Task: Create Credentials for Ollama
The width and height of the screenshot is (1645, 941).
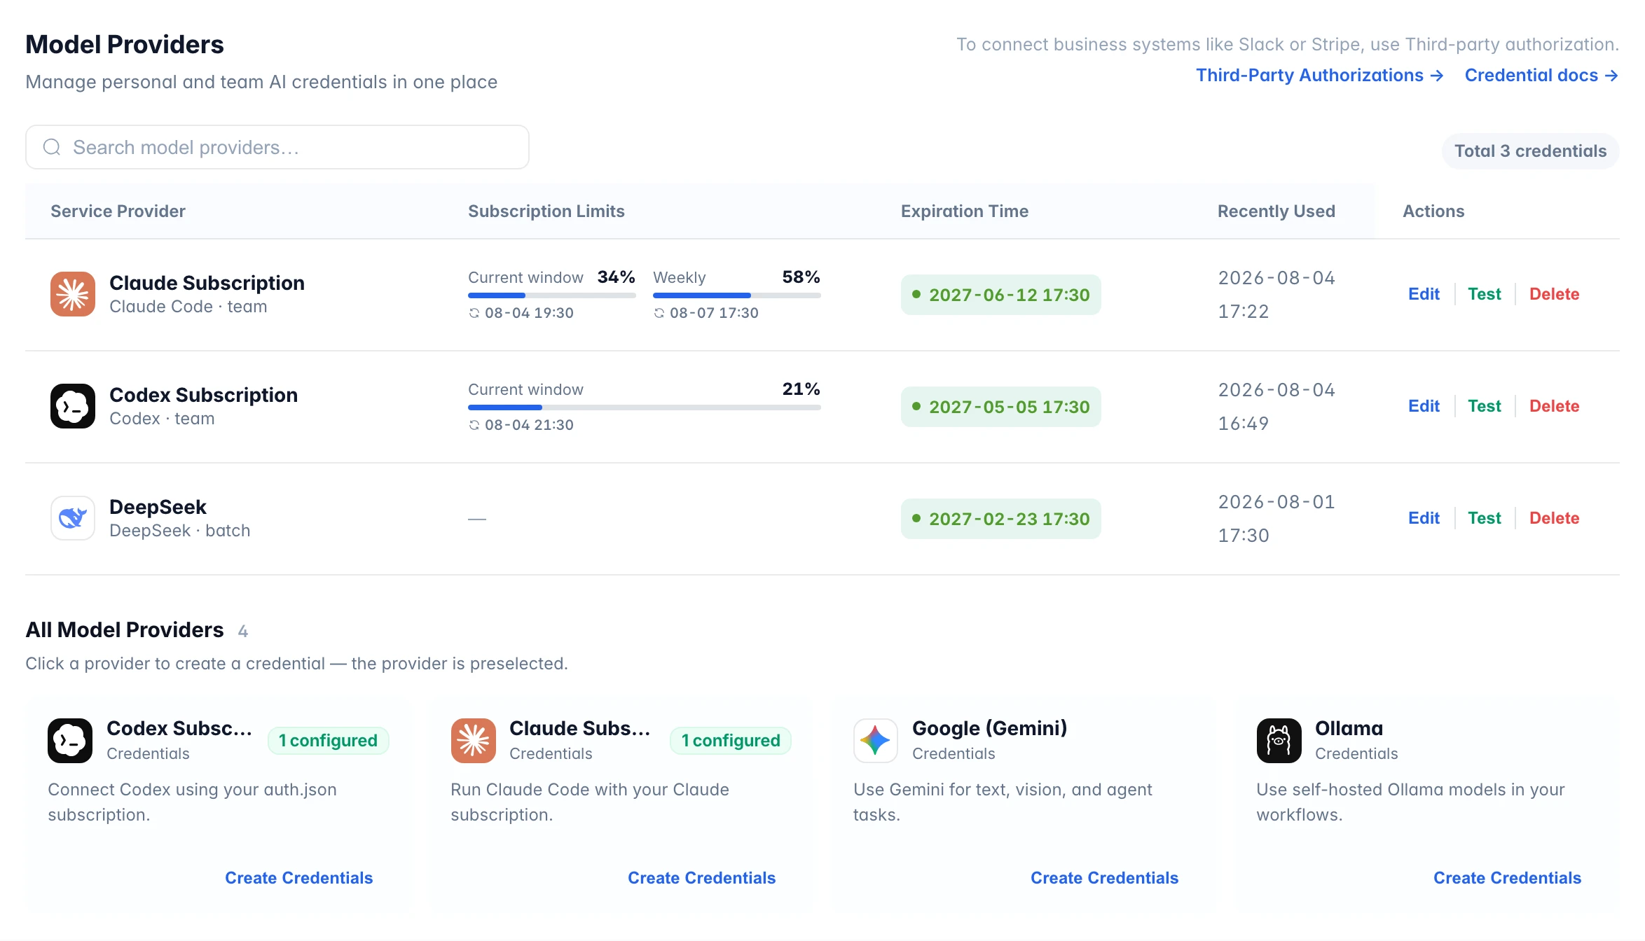Action: [1507, 878]
